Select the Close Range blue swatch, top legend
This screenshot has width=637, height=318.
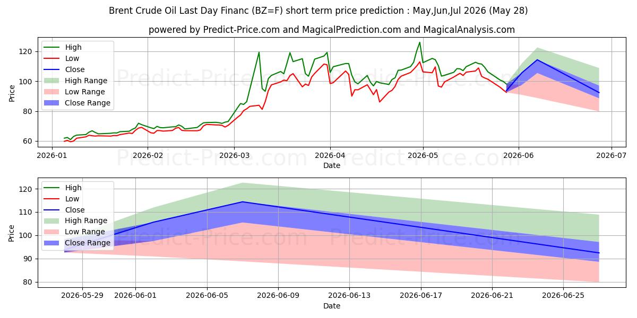[53, 103]
